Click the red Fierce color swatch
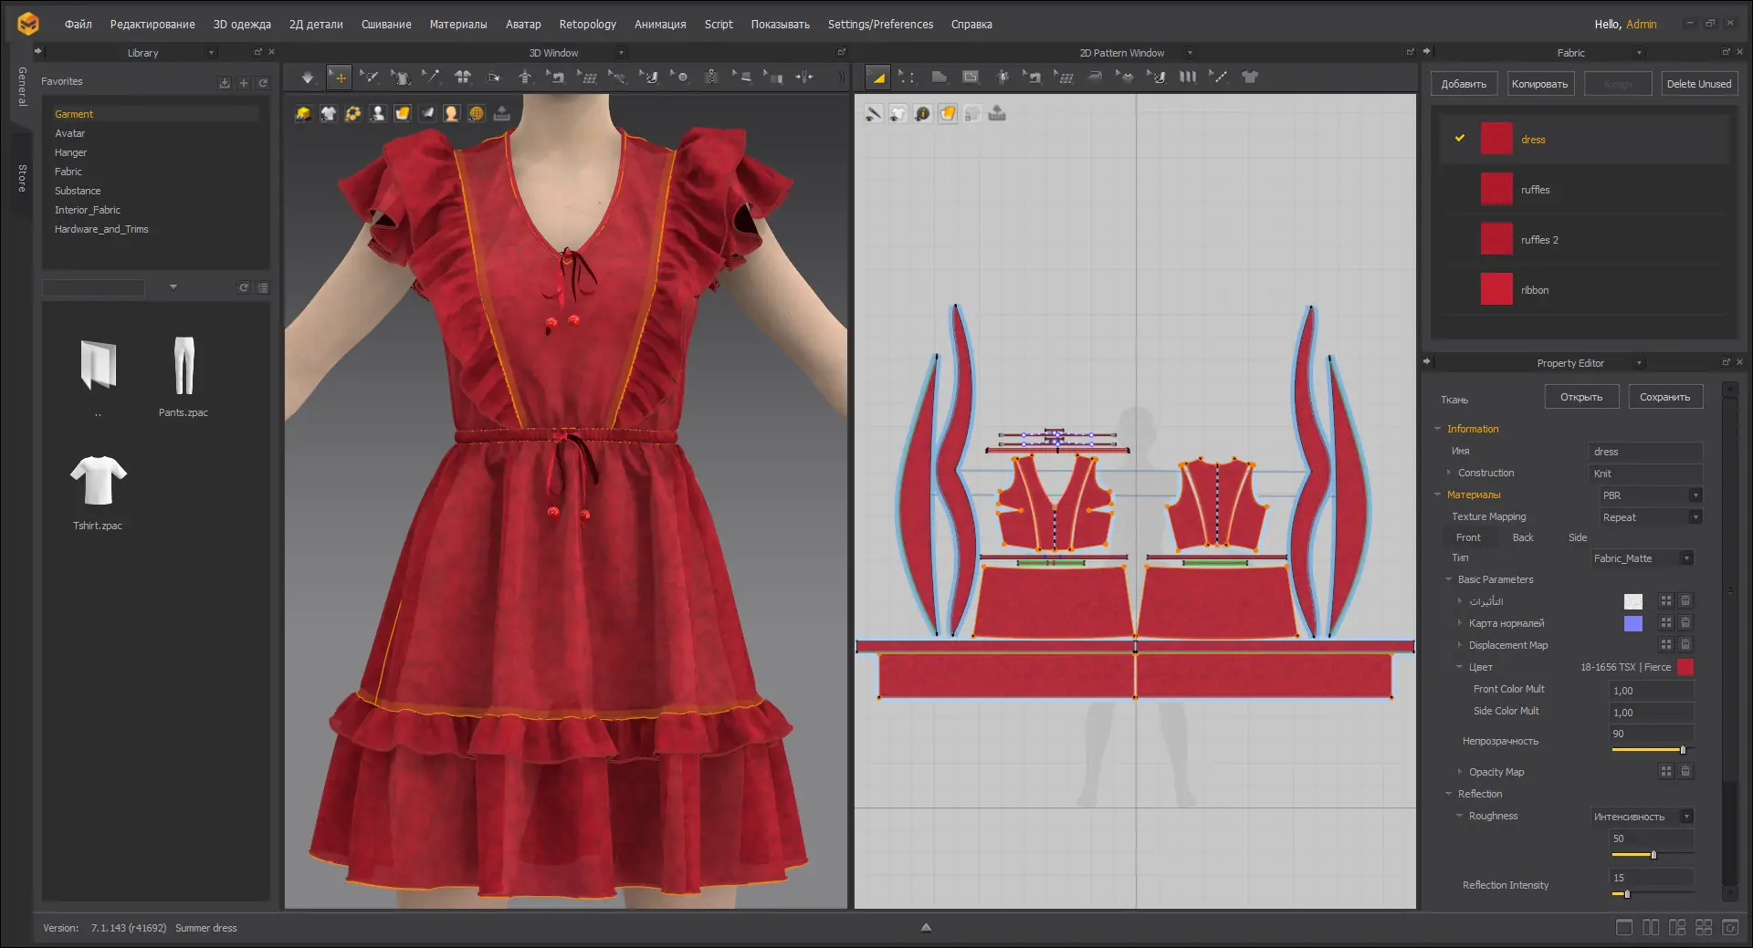 tap(1685, 667)
